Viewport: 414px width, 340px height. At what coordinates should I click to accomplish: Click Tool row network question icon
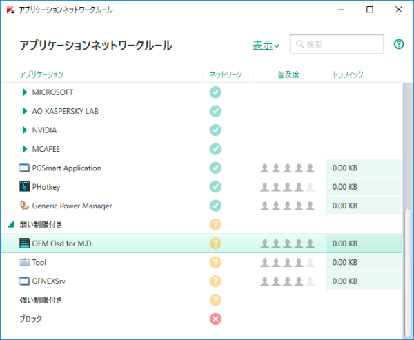(x=215, y=262)
